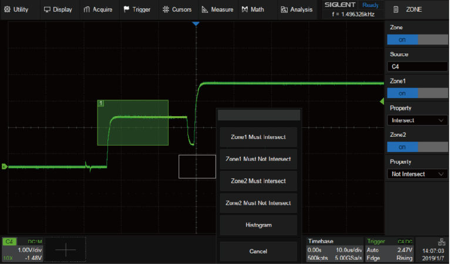This screenshot has width=451, height=264.
Task: Open the Acquire menu
Action: pos(98,9)
